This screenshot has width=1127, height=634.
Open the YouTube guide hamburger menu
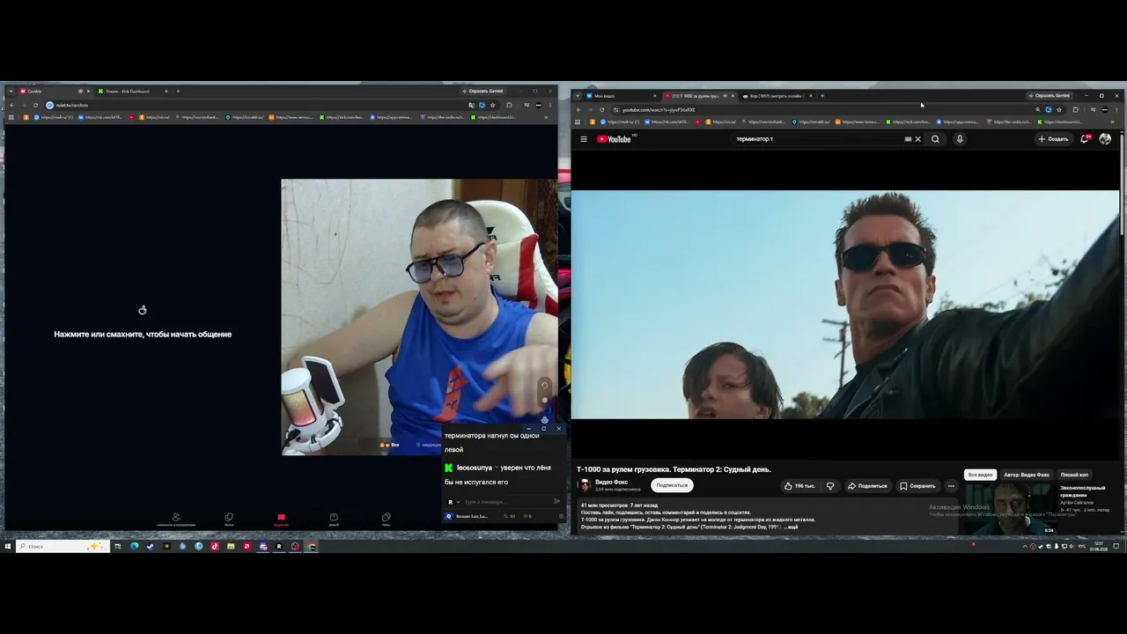[x=583, y=139]
